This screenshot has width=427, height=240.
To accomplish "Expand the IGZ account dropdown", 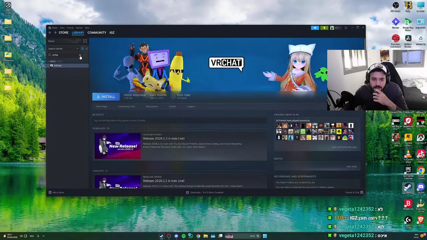I will click(x=336, y=28).
